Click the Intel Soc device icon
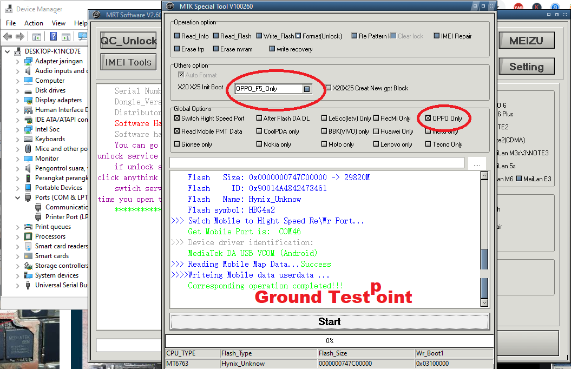 tap(28, 129)
